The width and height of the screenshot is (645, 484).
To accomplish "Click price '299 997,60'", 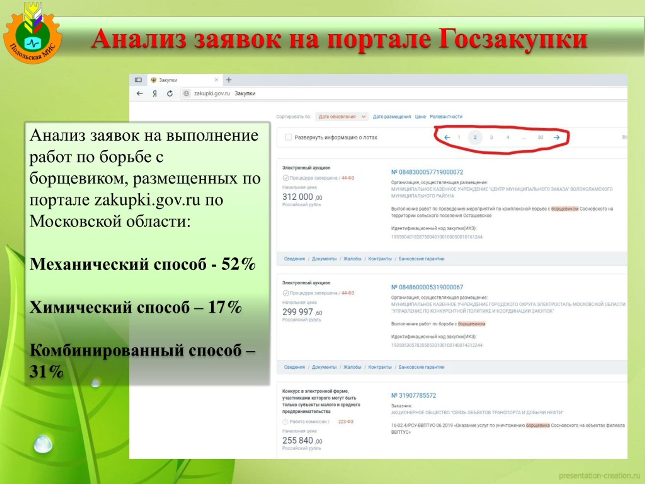I will pyautogui.click(x=302, y=312).
